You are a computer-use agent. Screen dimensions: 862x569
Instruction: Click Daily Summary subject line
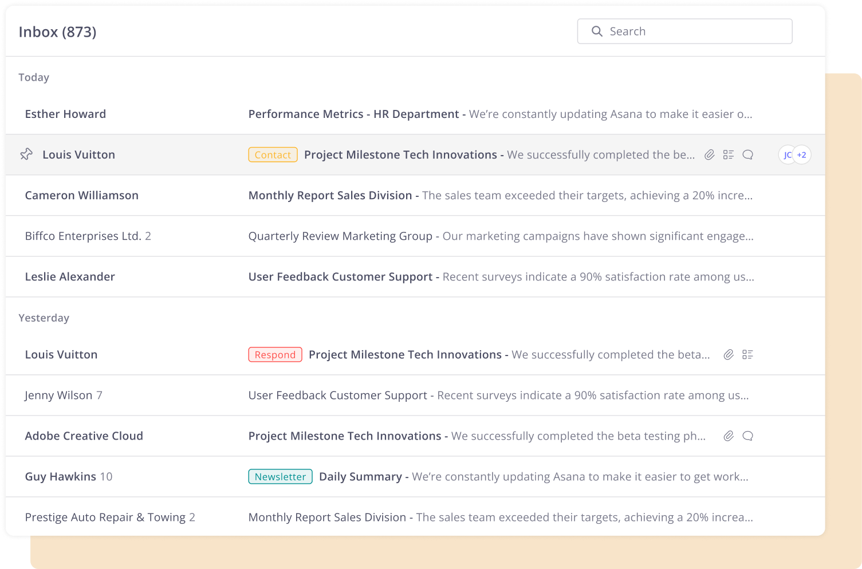pos(360,476)
